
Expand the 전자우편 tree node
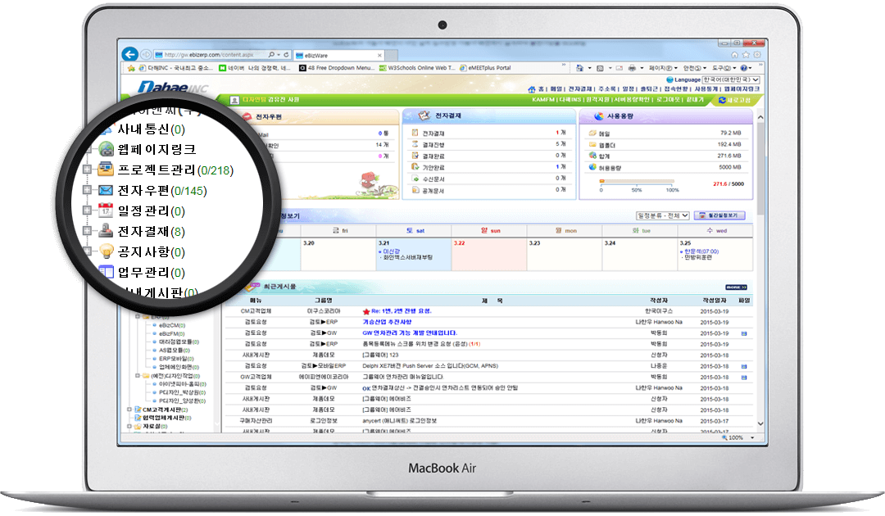click(87, 191)
